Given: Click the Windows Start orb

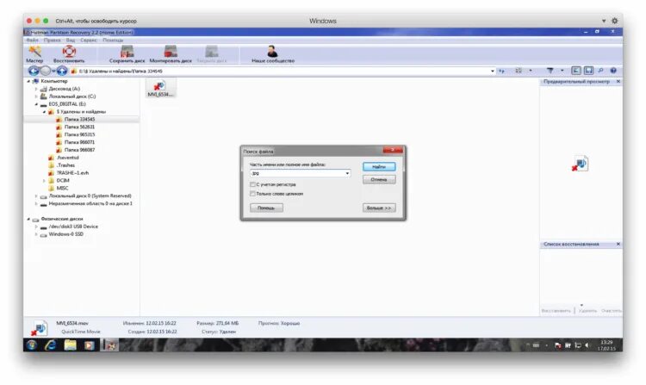Looking at the screenshot, I should (x=32, y=345).
